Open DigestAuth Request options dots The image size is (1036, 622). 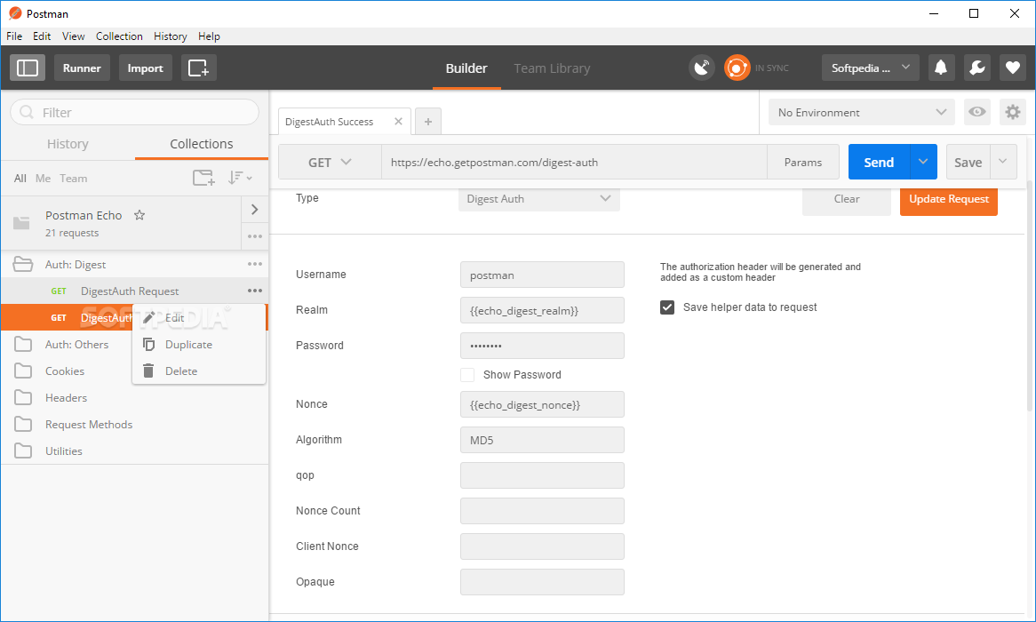(255, 291)
